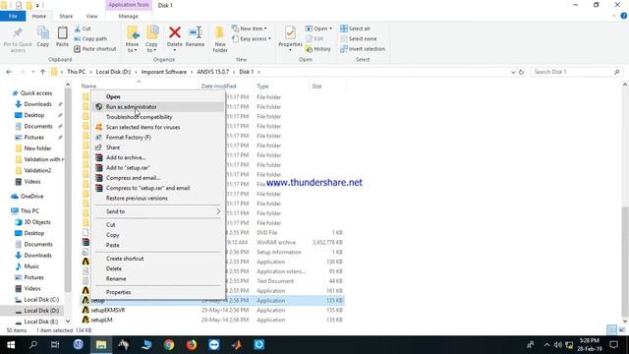
Task: Click the red Delete icon
Action: pos(175,32)
